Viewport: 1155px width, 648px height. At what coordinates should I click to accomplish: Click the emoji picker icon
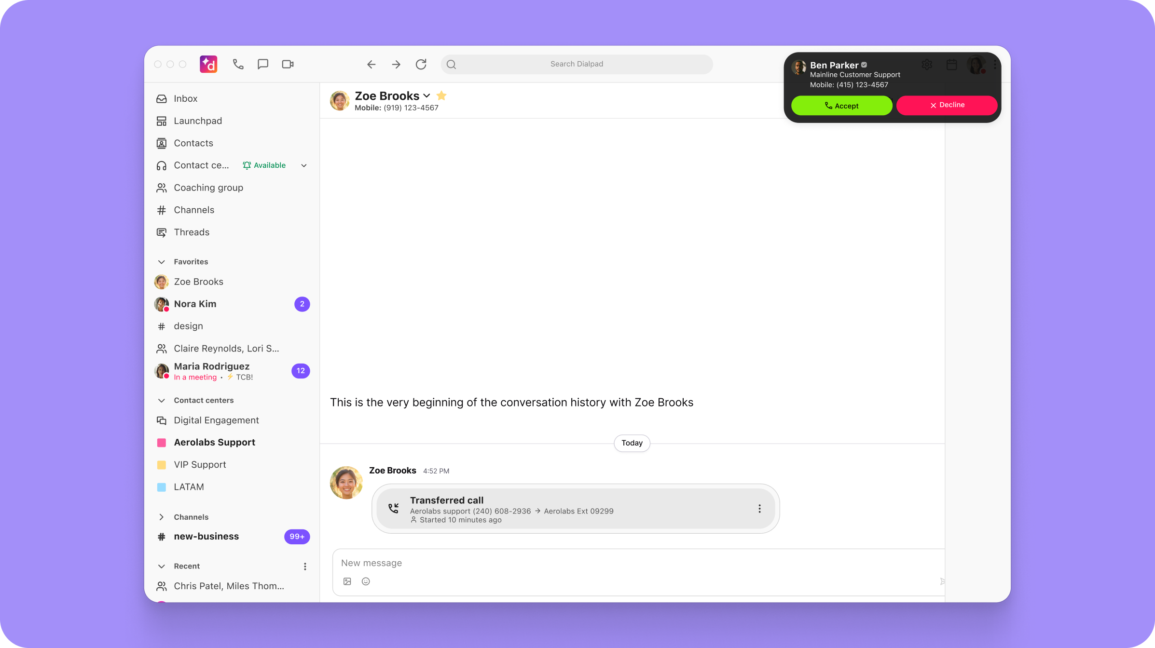coord(366,581)
